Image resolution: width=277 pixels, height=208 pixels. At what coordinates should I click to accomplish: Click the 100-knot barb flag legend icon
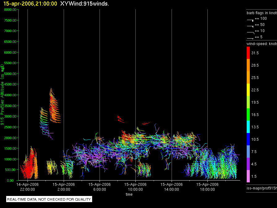click(x=250, y=20)
